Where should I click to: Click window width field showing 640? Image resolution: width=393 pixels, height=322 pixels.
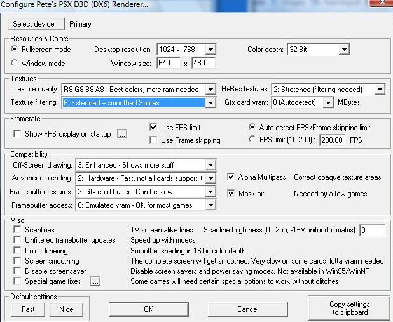coord(169,63)
